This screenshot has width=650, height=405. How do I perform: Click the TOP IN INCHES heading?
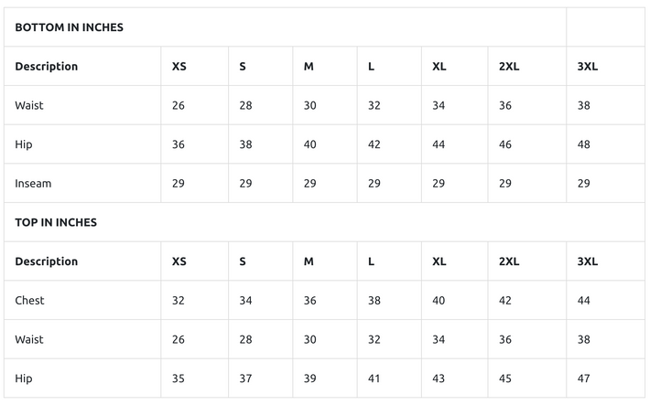(x=56, y=222)
